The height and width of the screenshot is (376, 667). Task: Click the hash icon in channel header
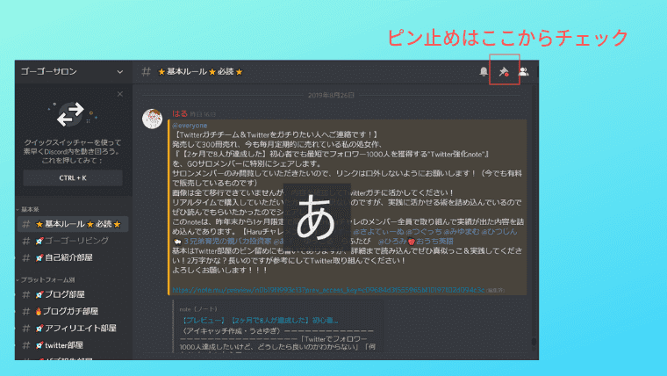pos(147,71)
